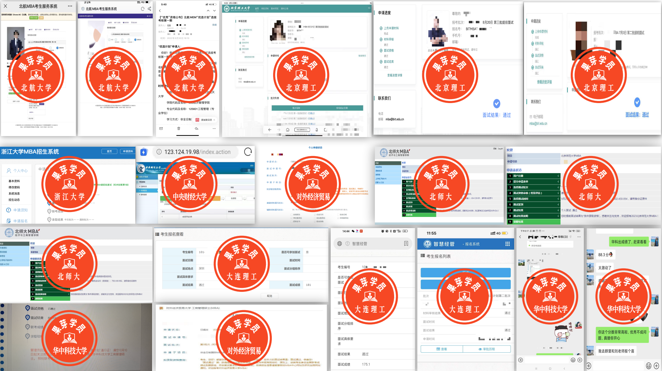This screenshot has height=371, width=662.
Task: Tap the home icon in the 北京理工大学 browser bar
Action: coord(287,130)
